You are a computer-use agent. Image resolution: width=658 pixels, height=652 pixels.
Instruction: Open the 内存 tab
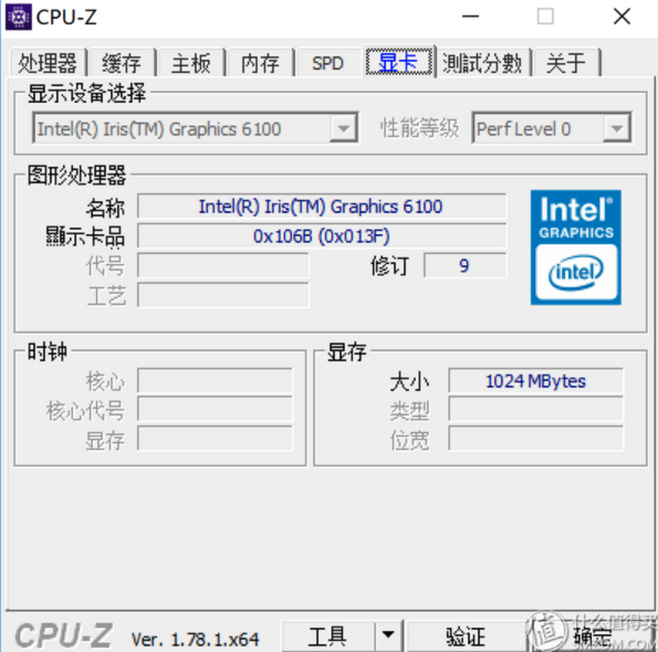260,63
